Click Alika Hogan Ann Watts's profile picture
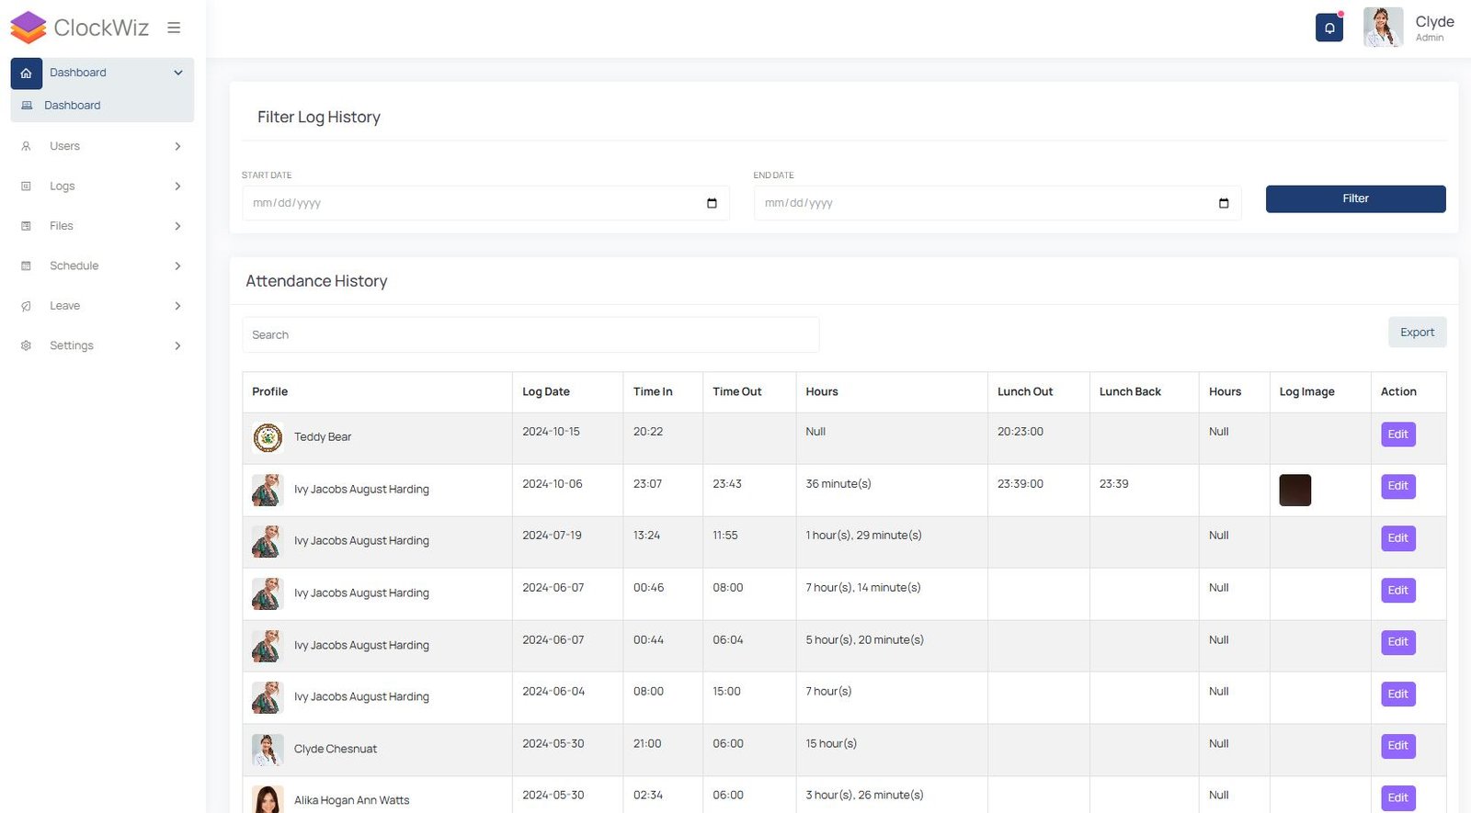 268,799
